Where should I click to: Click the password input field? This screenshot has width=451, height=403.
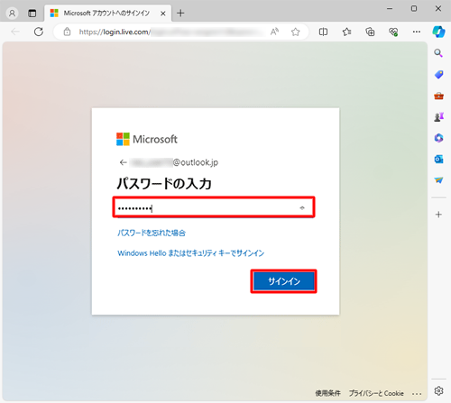click(214, 207)
